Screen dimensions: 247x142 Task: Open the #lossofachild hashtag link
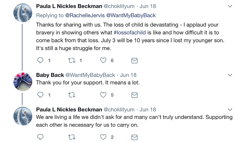click(x=130, y=33)
